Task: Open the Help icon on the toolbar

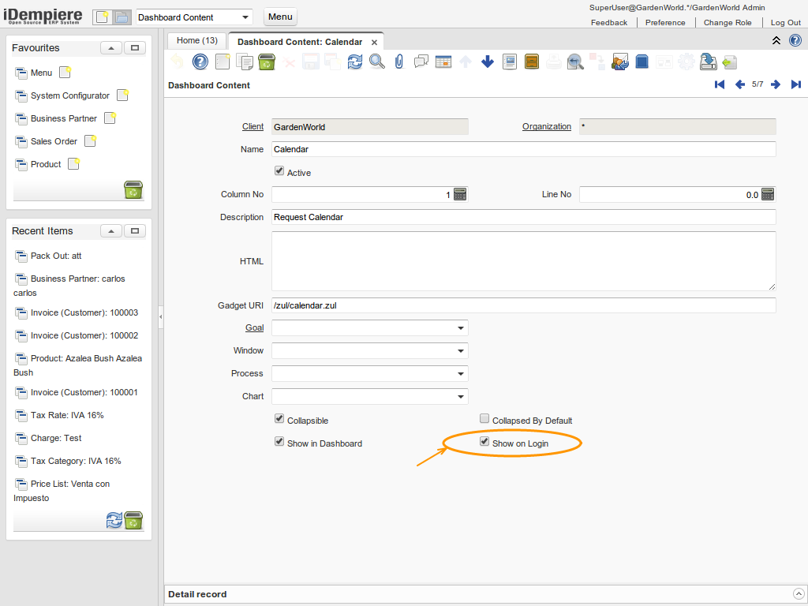Action: coord(200,61)
